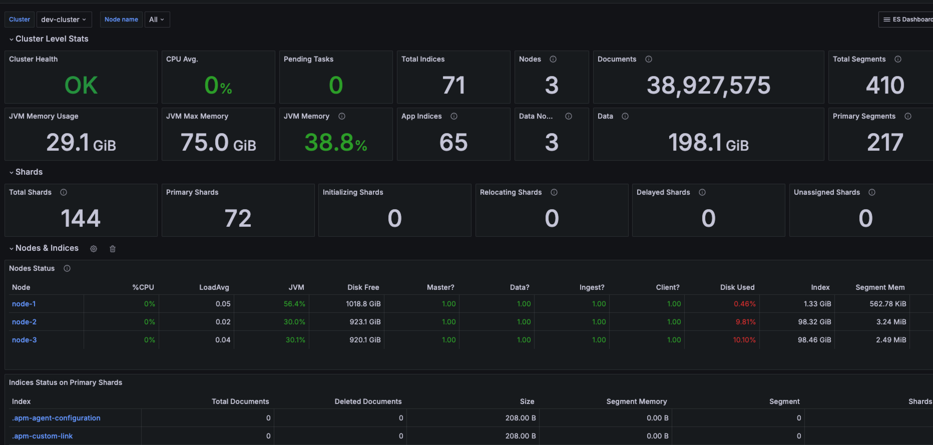Viewport: 933px width, 445px height.
Task: Select node-1 disk free 1018.8 GiB
Action: click(363, 304)
